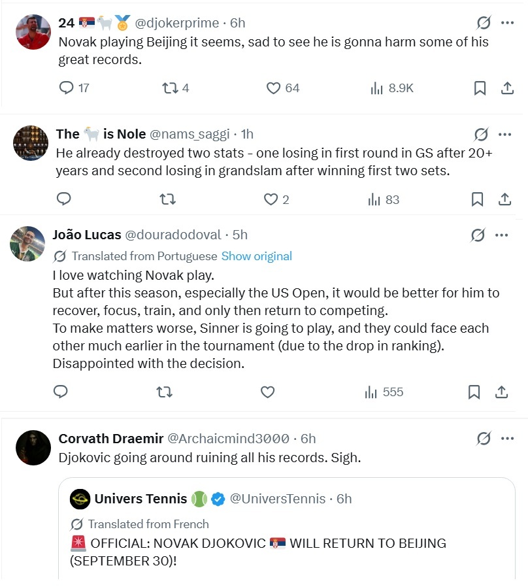
Task: Open Corvath Draemir's profile avatar
Action: pyautogui.click(x=33, y=448)
